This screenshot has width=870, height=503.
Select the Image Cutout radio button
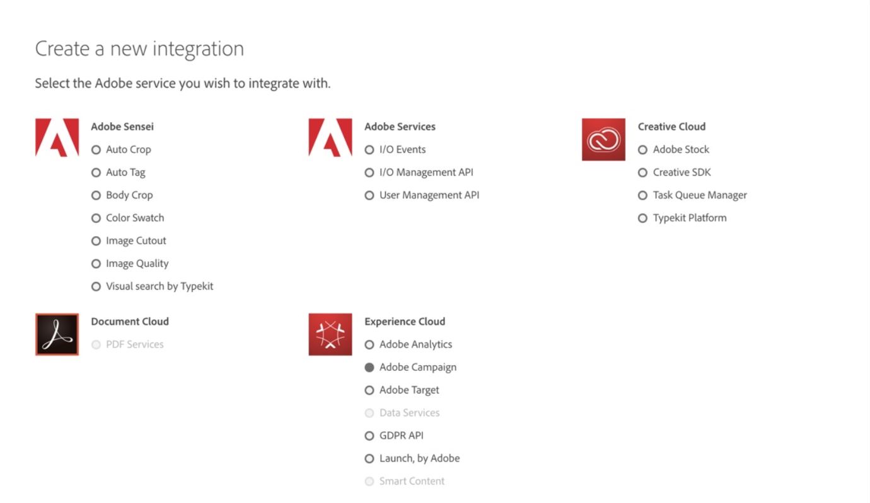click(x=96, y=241)
